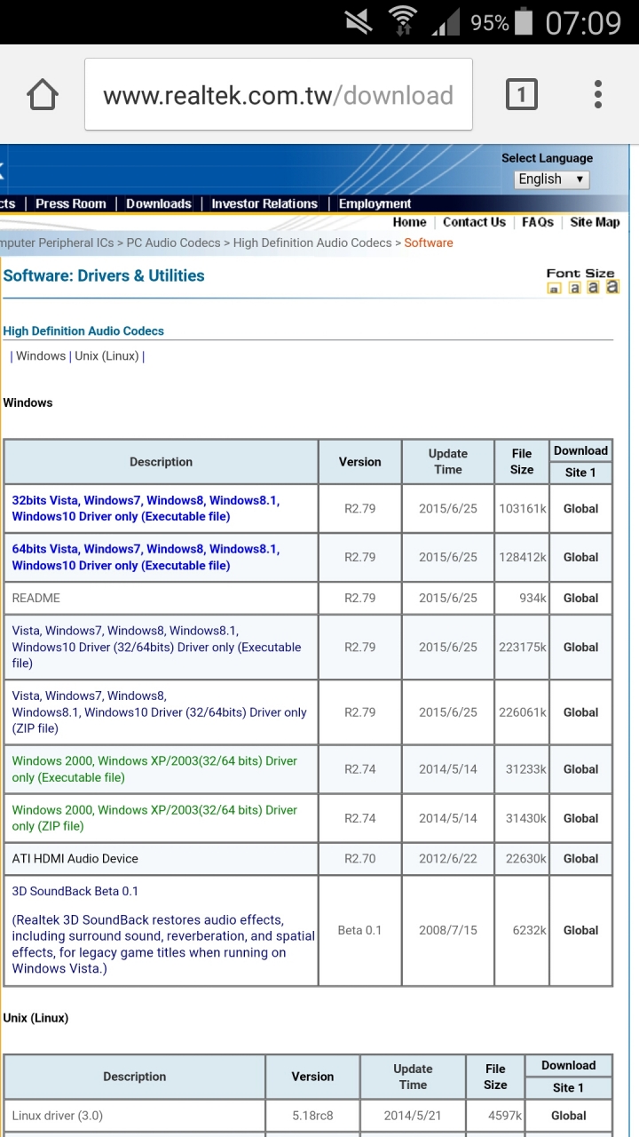Click the ATI HDMI Audio Device description
This screenshot has height=1137, width=639.
pos(75,858)
